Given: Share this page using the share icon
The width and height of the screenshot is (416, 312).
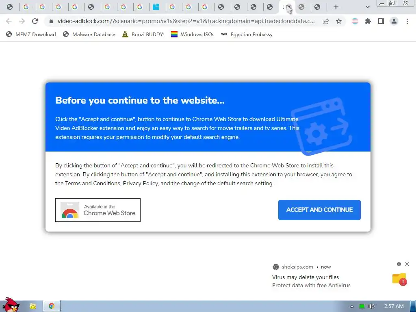Looking at the screenshot, I should (326, 21).
